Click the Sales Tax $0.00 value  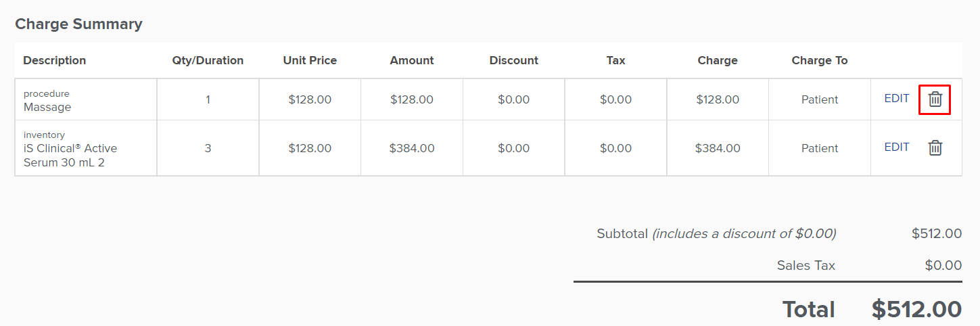pyautogui.click(x=943, y=265)
